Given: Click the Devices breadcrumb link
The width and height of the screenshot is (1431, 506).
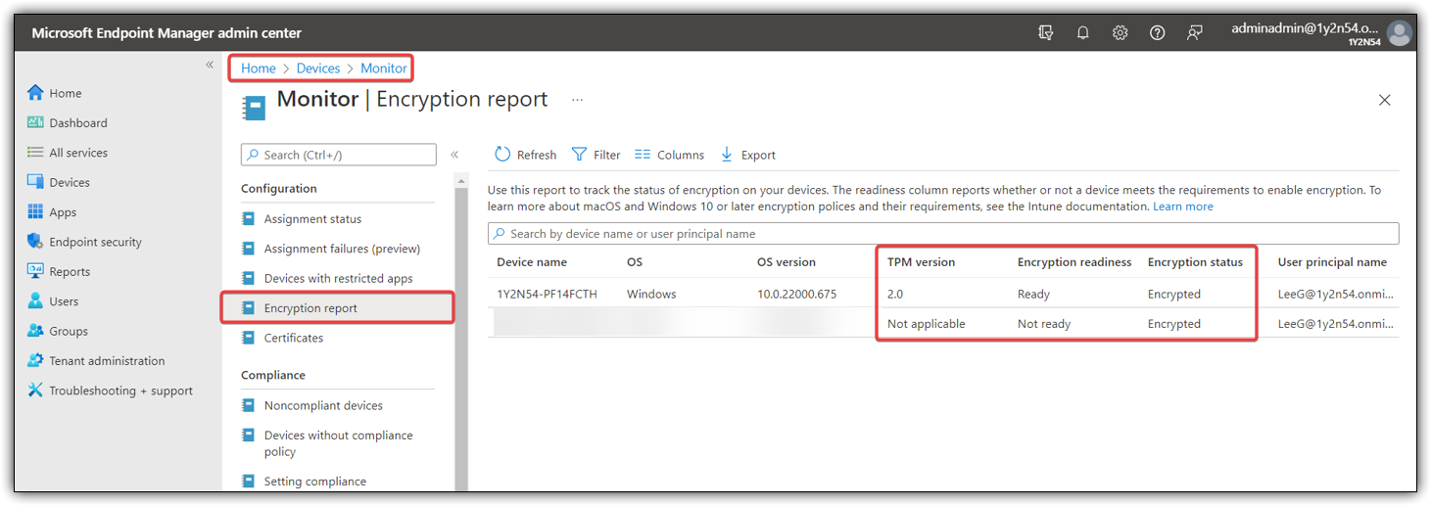Looking at the screenshot, I should [x=318, y=69].
